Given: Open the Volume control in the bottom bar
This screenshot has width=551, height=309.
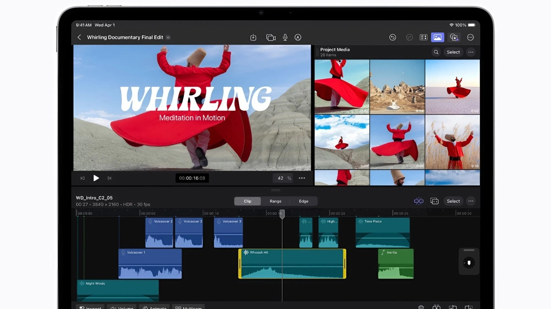Looking at the screenshot, I should click(x=122, y=307).
